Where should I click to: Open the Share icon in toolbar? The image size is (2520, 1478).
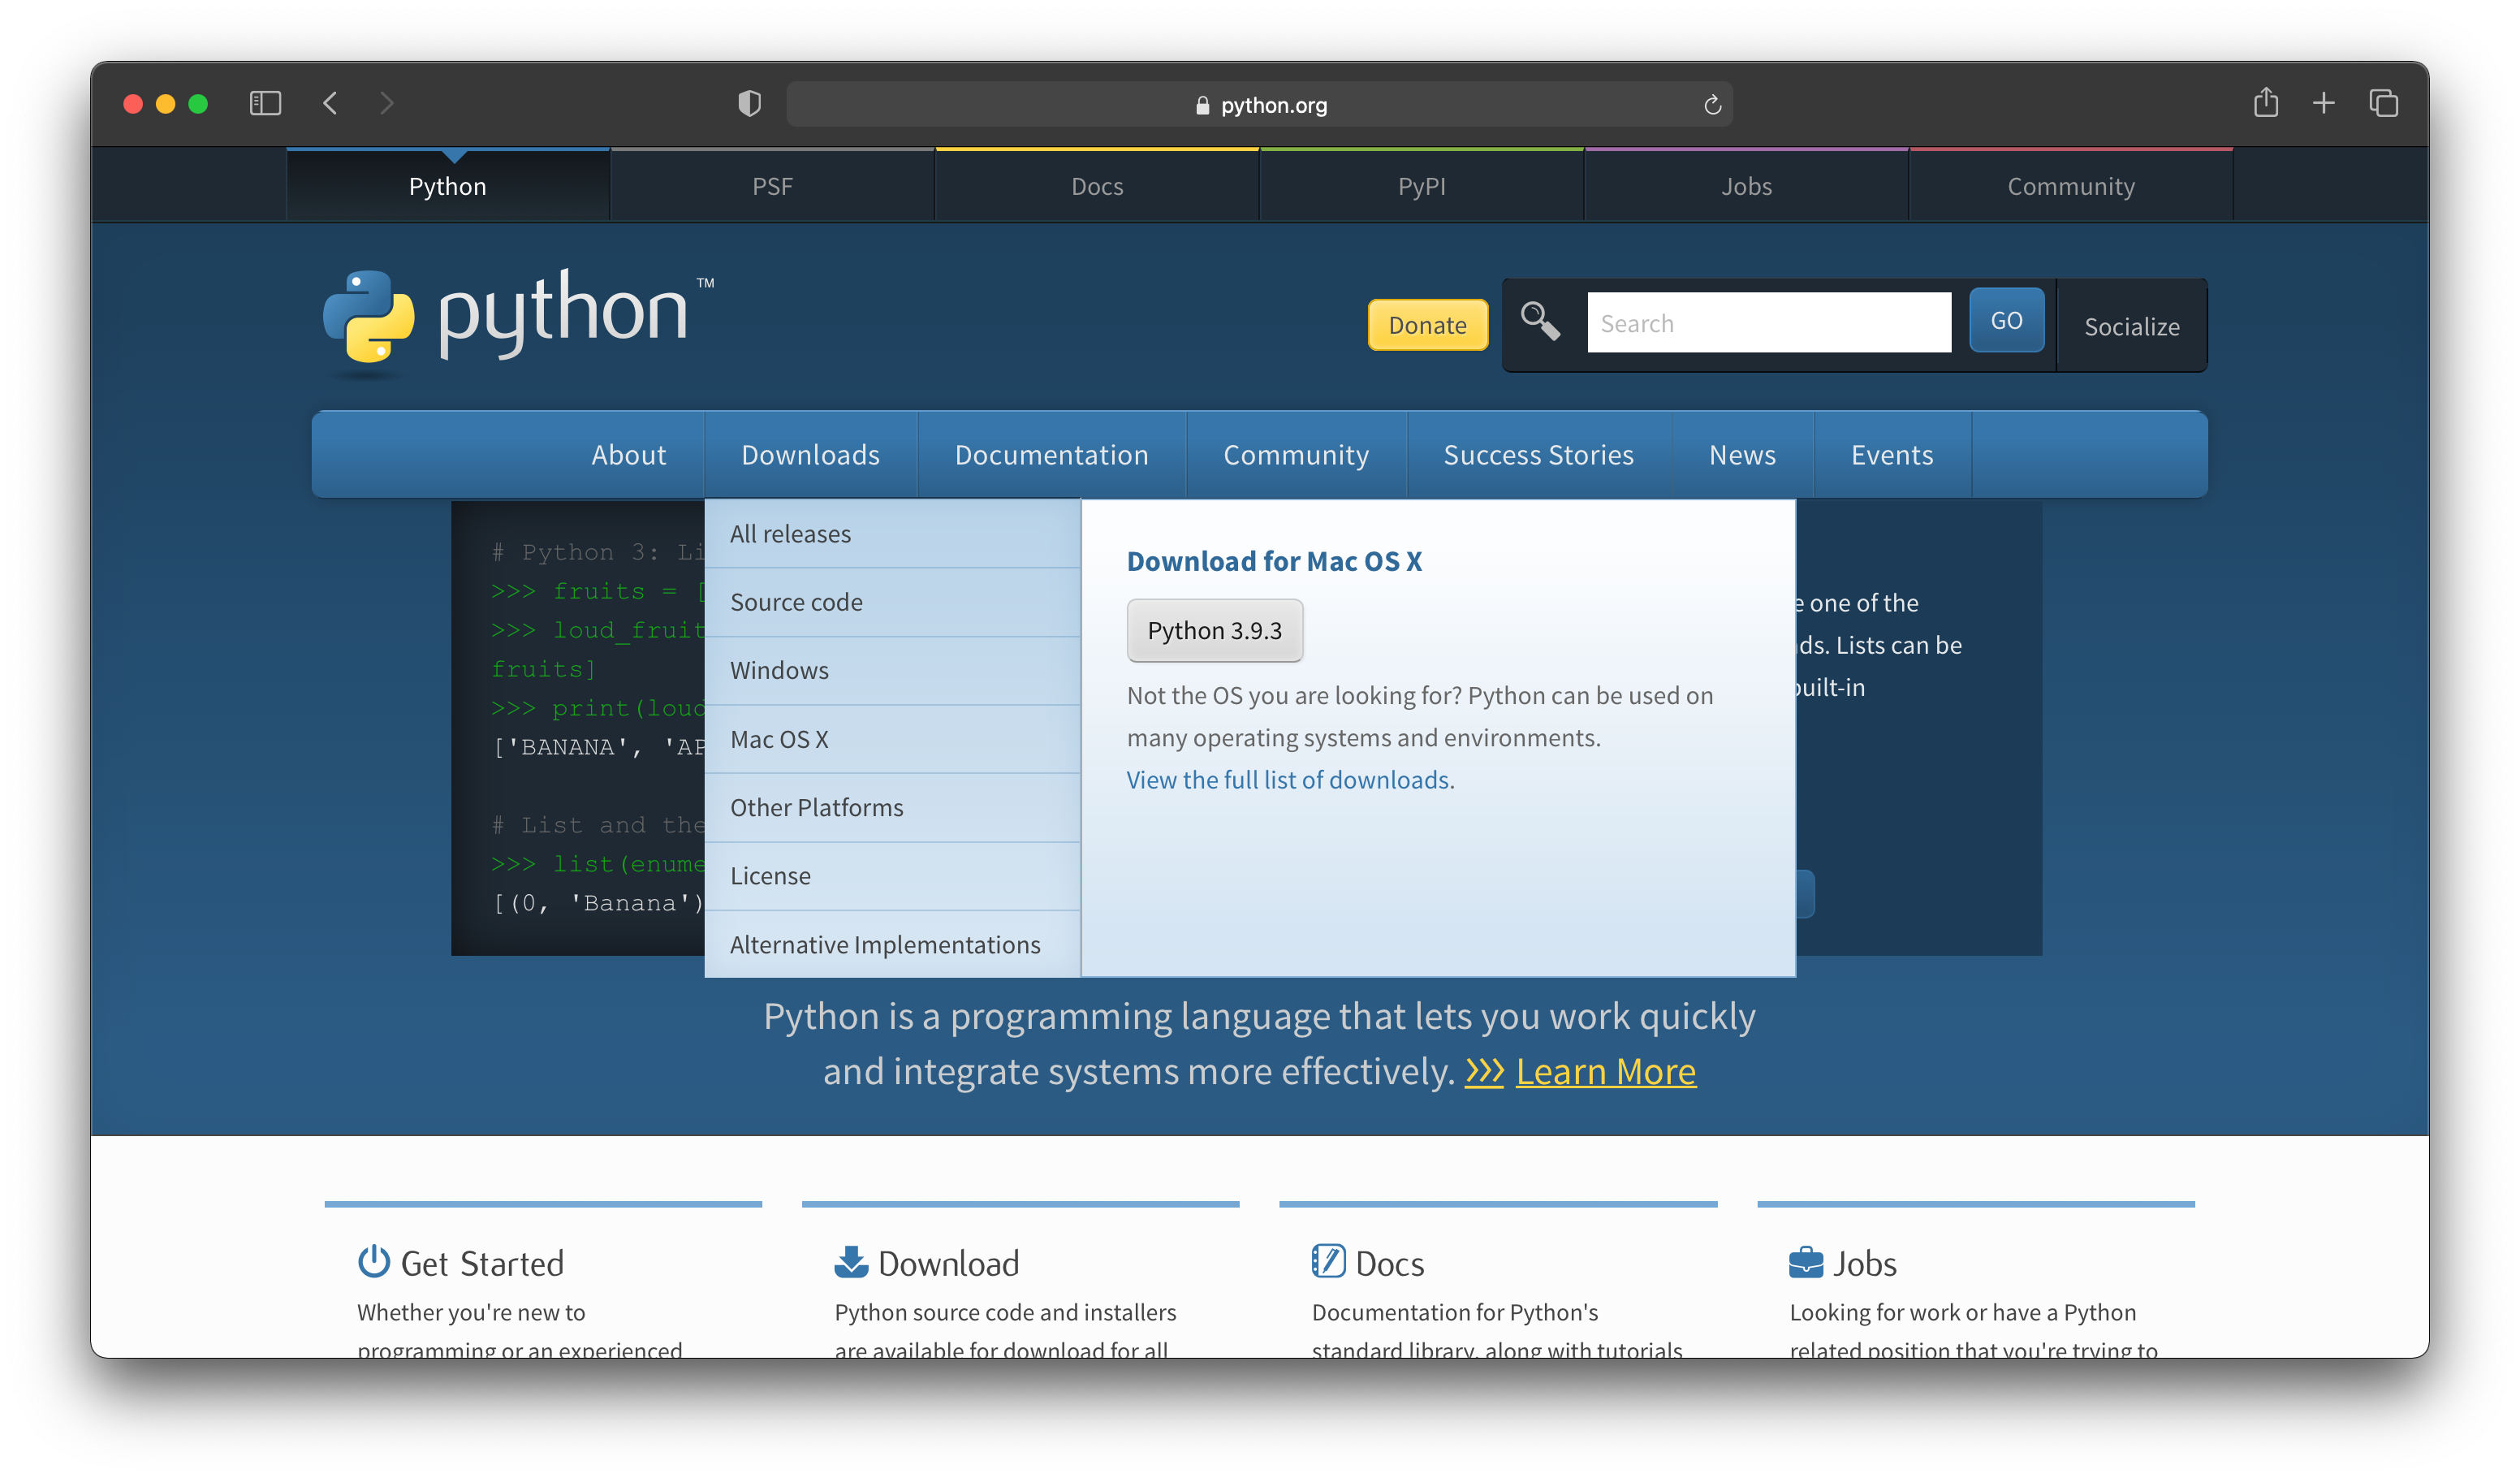point(2266,102)
